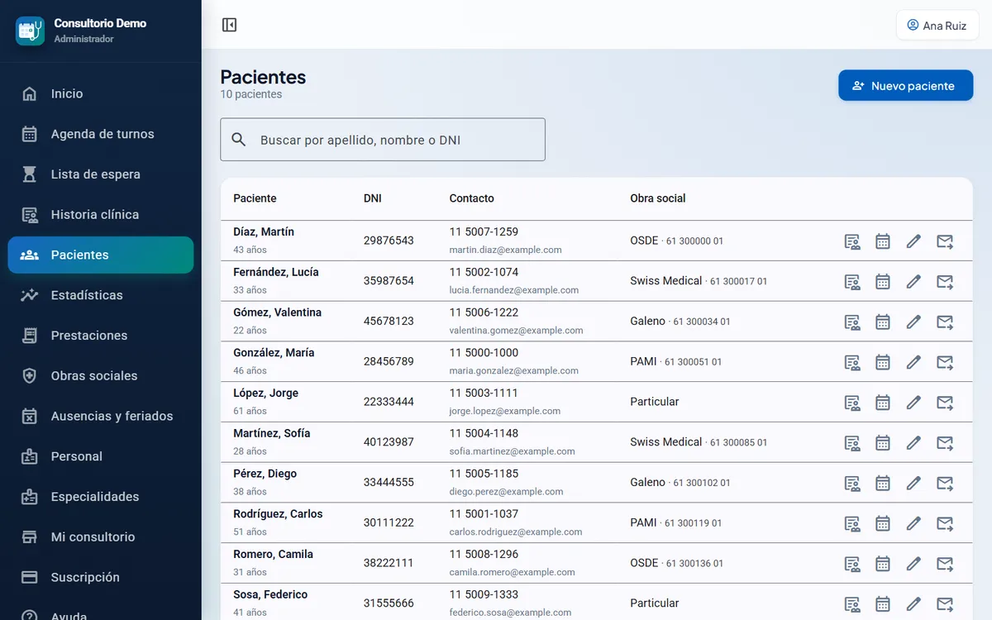Screen dimensions: 992x620
Task: Click envelope icon for Martínez, Sofía
Action: pos(945,443)
